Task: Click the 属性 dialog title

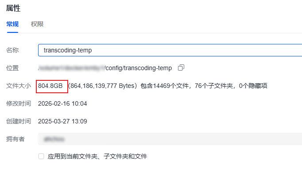Action: [x=13, y=8]
